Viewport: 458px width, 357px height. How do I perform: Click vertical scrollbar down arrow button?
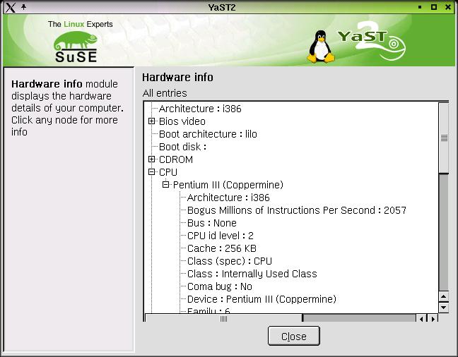click(444, 308)
